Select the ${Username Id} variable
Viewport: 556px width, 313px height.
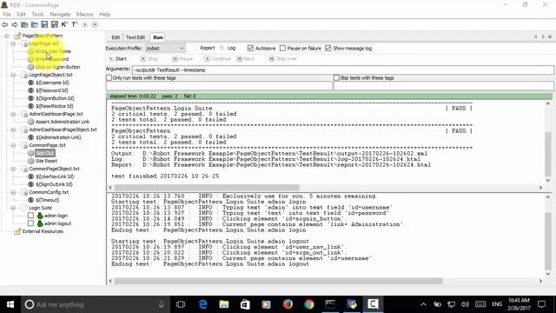point(52,83)
